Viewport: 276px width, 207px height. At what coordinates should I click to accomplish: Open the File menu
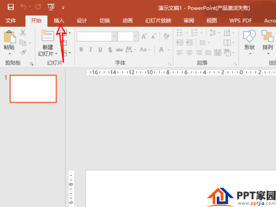coord(10,20)
